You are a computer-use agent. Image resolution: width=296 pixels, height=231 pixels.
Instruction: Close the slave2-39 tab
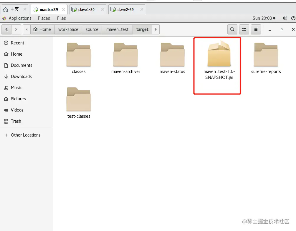pos(142,9)
